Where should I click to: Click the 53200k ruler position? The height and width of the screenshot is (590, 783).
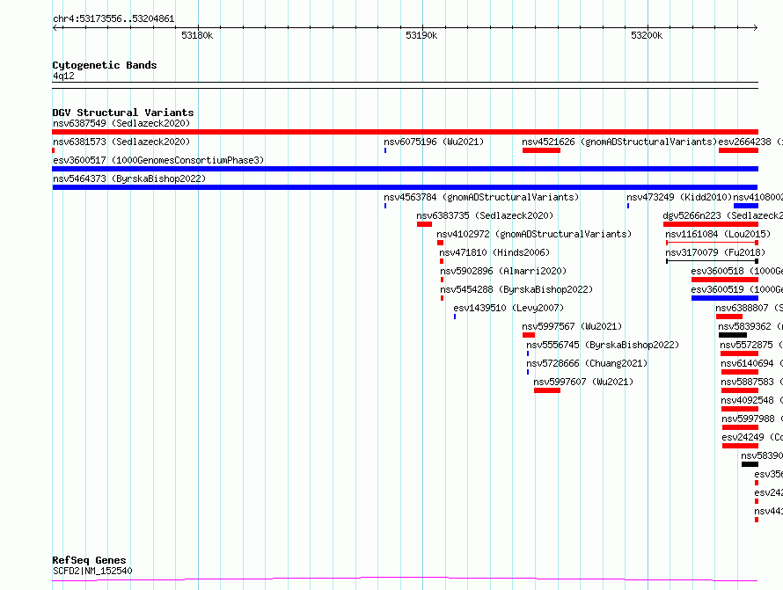[647, 35]
